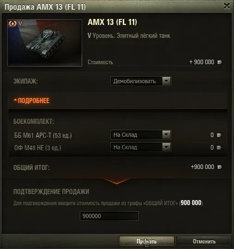Click the +900 000 total amount
Screen dimensions: 234x249
point(203,167)
